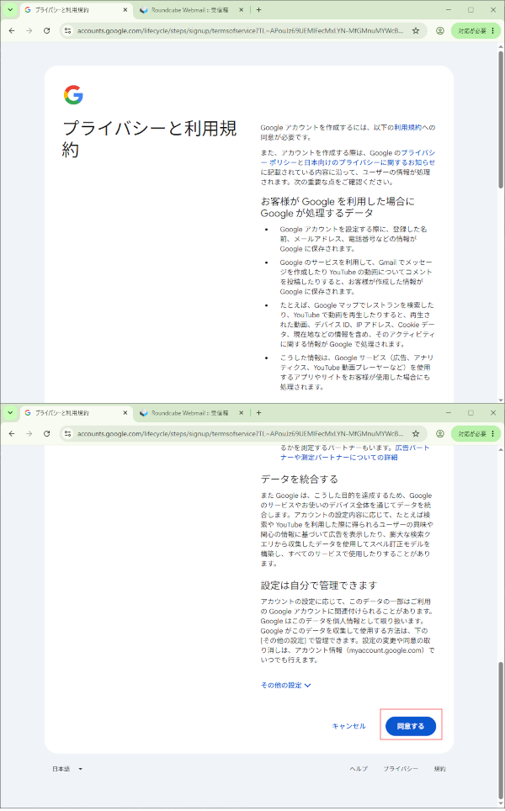Click the forward arrow in the upper window

[29, 31]
